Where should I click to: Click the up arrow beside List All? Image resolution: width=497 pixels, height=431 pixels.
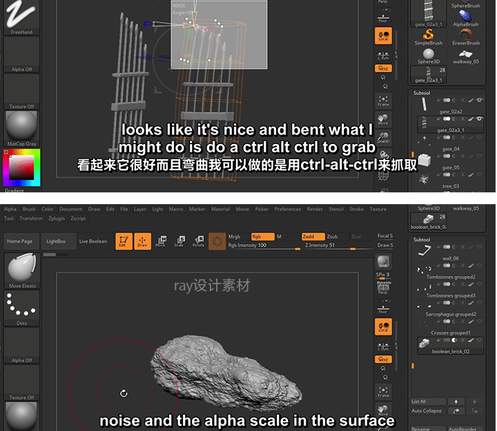click(456, 401)
